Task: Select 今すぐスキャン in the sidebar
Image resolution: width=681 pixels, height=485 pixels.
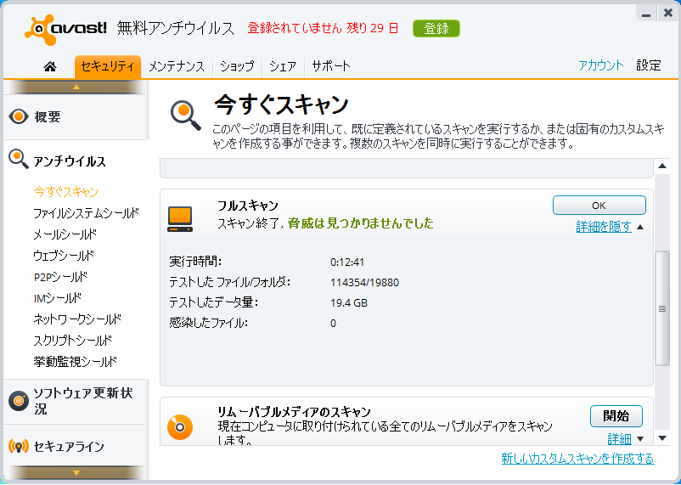Action: click(66, 192)
